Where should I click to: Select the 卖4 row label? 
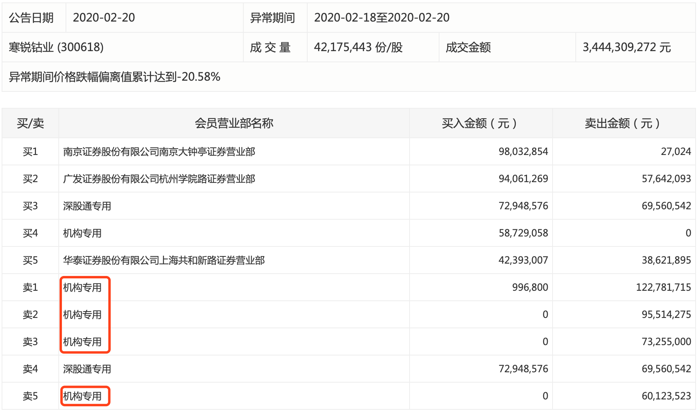point(30,369)
